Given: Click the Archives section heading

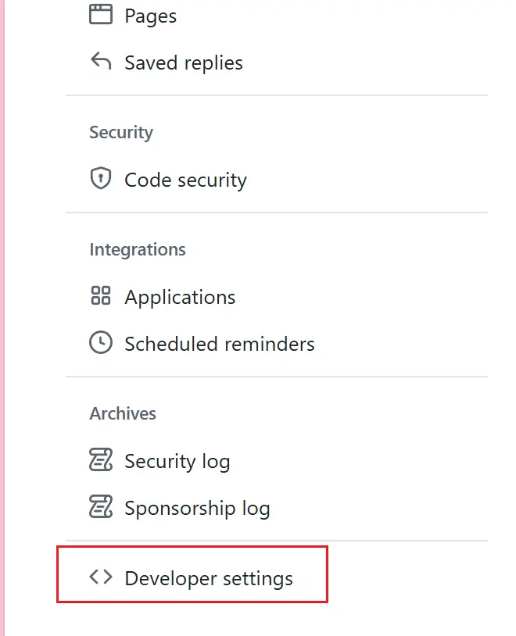Looking at the screenshot, I should (123, 413).
